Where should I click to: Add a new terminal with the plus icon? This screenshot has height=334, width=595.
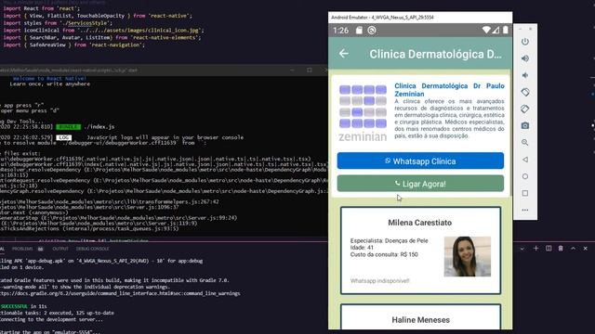tap(535, 249)
